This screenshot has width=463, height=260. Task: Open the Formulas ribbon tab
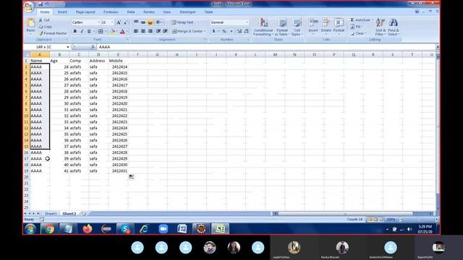pyautogui.click(x=111, y=12)
